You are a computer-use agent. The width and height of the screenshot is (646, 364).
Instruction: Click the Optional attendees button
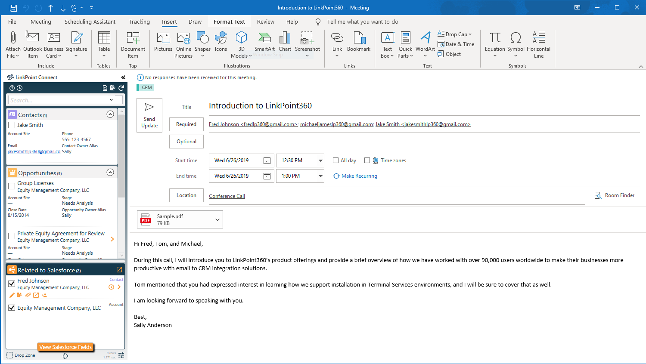(x=186, y=142)
